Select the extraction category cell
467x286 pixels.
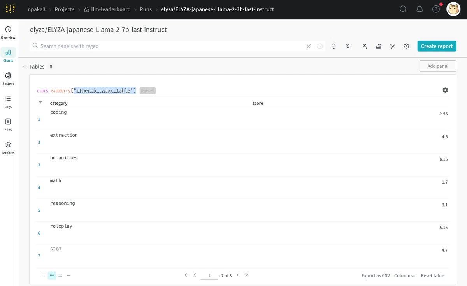tap(64, 135)
